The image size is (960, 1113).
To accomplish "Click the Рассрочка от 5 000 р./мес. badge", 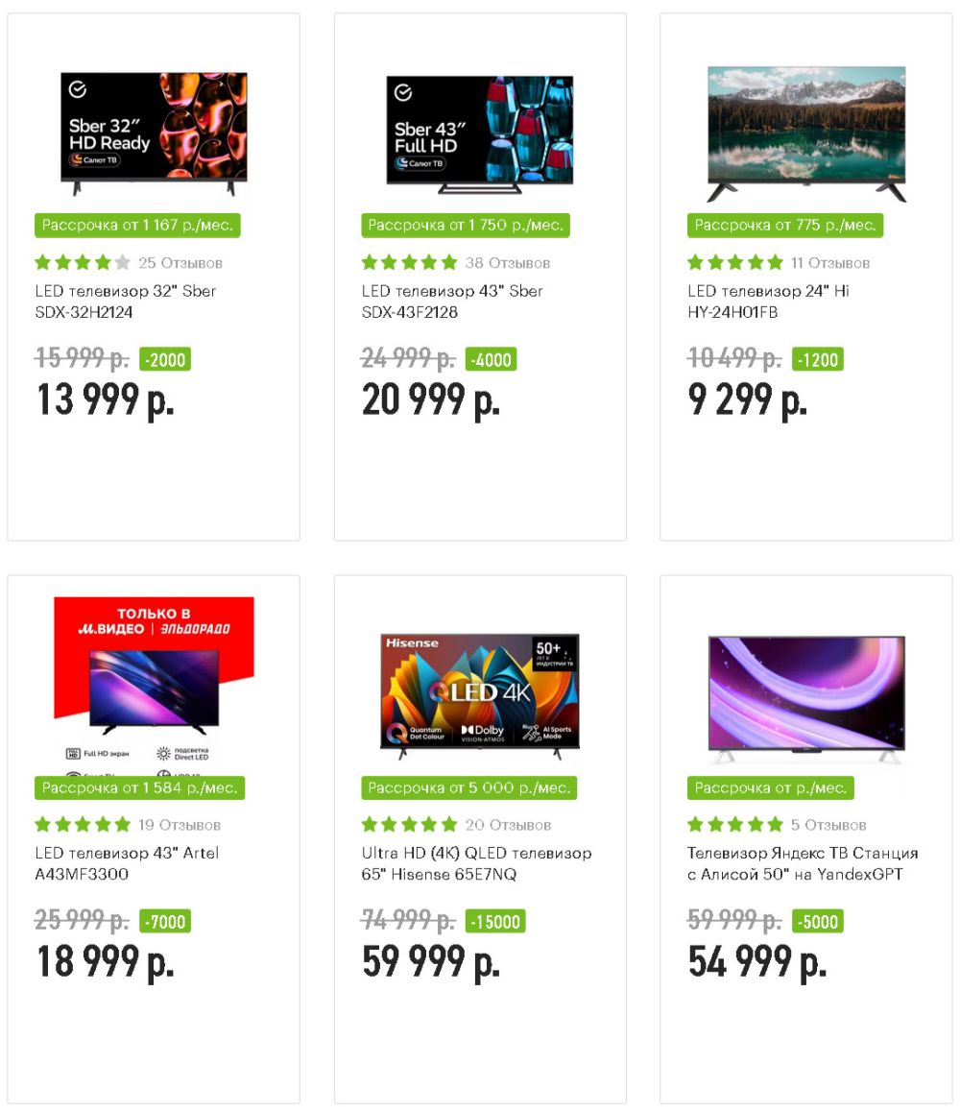I will click(x=469, y=787).
